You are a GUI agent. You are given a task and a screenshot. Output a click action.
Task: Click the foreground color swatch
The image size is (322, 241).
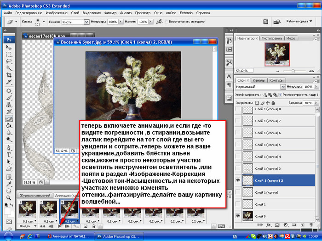(x=7, y=212)
